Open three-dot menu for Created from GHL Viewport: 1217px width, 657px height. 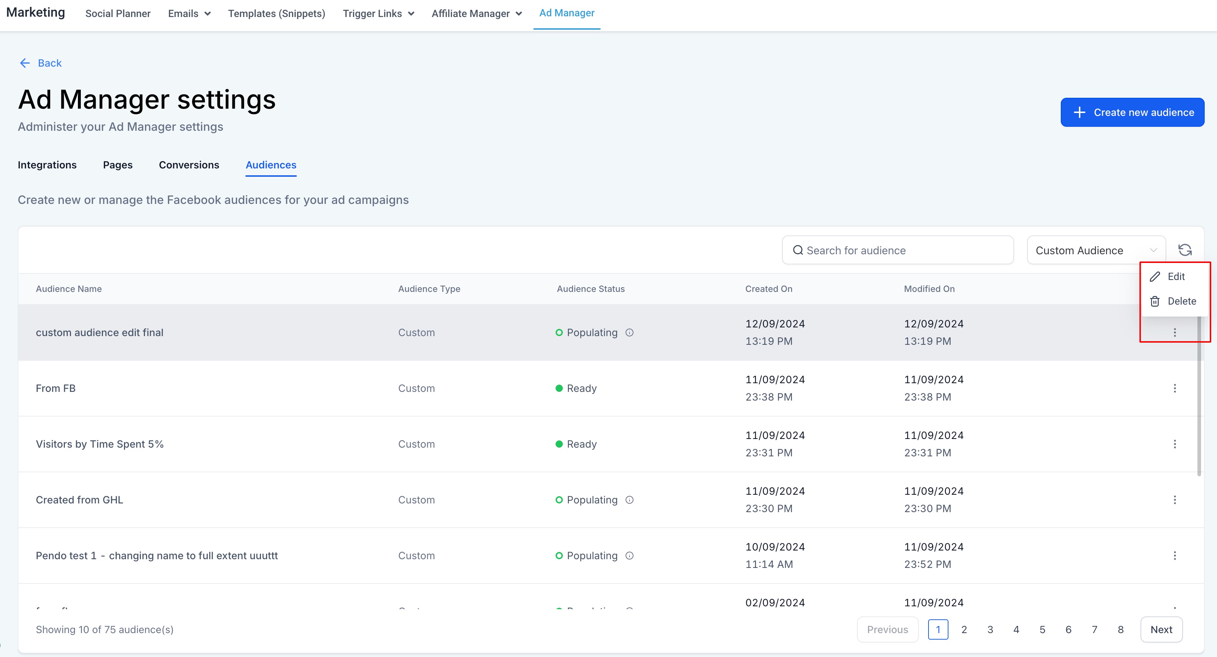pyautogui.click(x=1175, y=499)
